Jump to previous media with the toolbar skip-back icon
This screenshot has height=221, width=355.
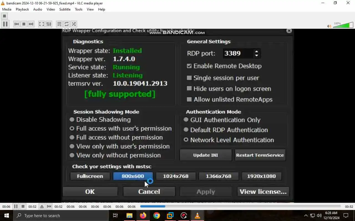(17, 24)
